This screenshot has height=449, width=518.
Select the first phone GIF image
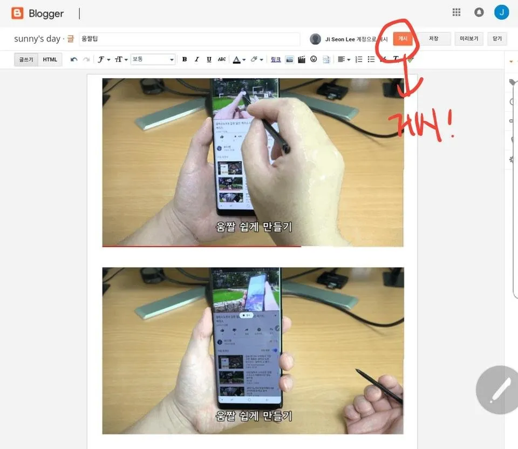(x=253, y=162)
